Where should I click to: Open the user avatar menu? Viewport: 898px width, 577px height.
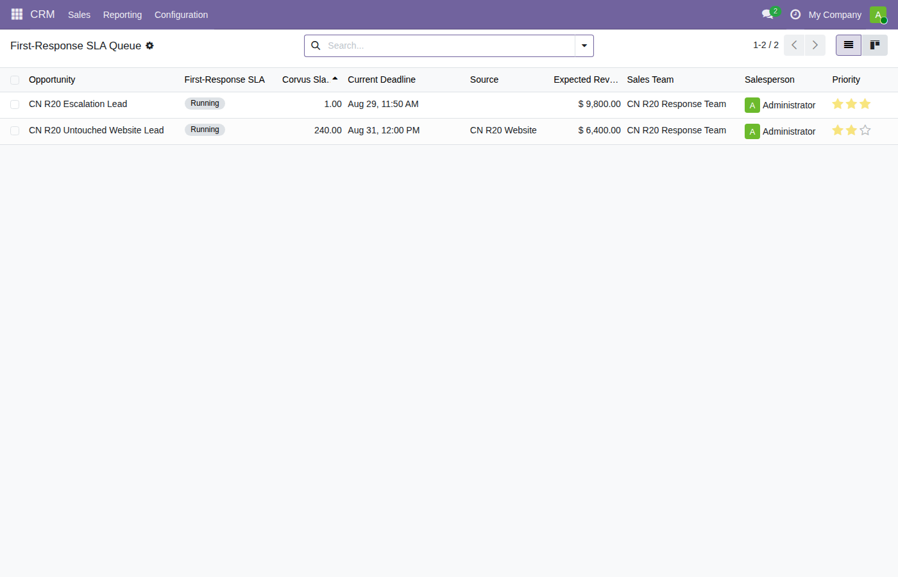click(878, 14)
